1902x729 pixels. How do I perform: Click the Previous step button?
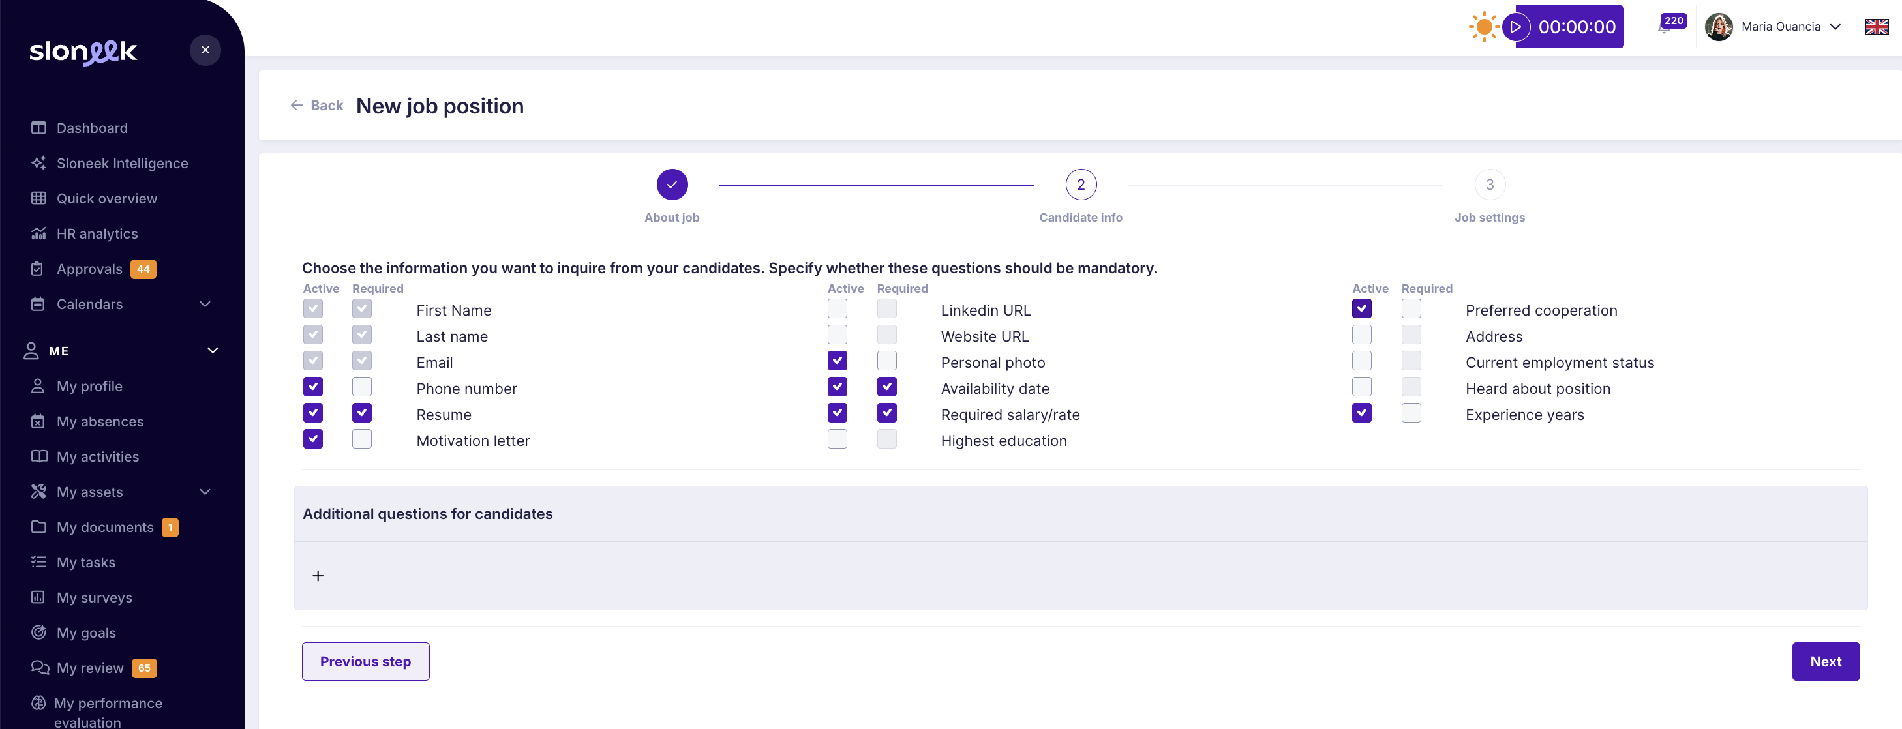coord(365,662)
